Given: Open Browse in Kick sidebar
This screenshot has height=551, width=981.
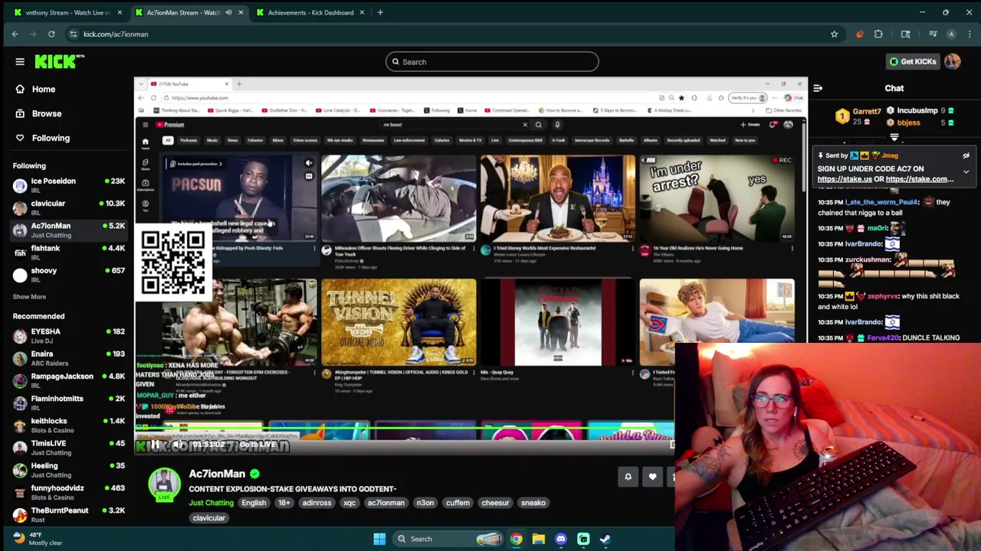Looking at the screenshot, I should pyautogui.click(x=38, y=114).
